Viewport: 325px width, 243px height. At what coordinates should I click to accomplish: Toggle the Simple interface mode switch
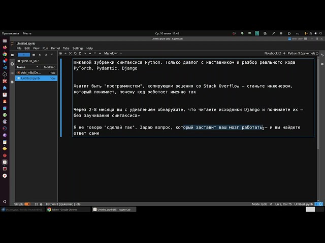click(x=27, y=204)
